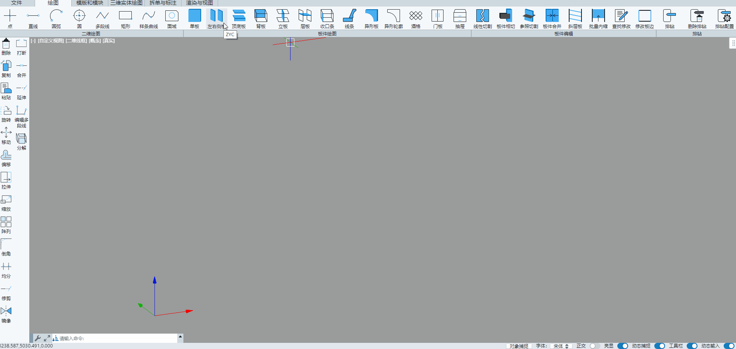This screenshot has height=349, width=736.
Task: Collapse viewport menu via [-] label
Action: pyautogui.click(x=33, y=41)
